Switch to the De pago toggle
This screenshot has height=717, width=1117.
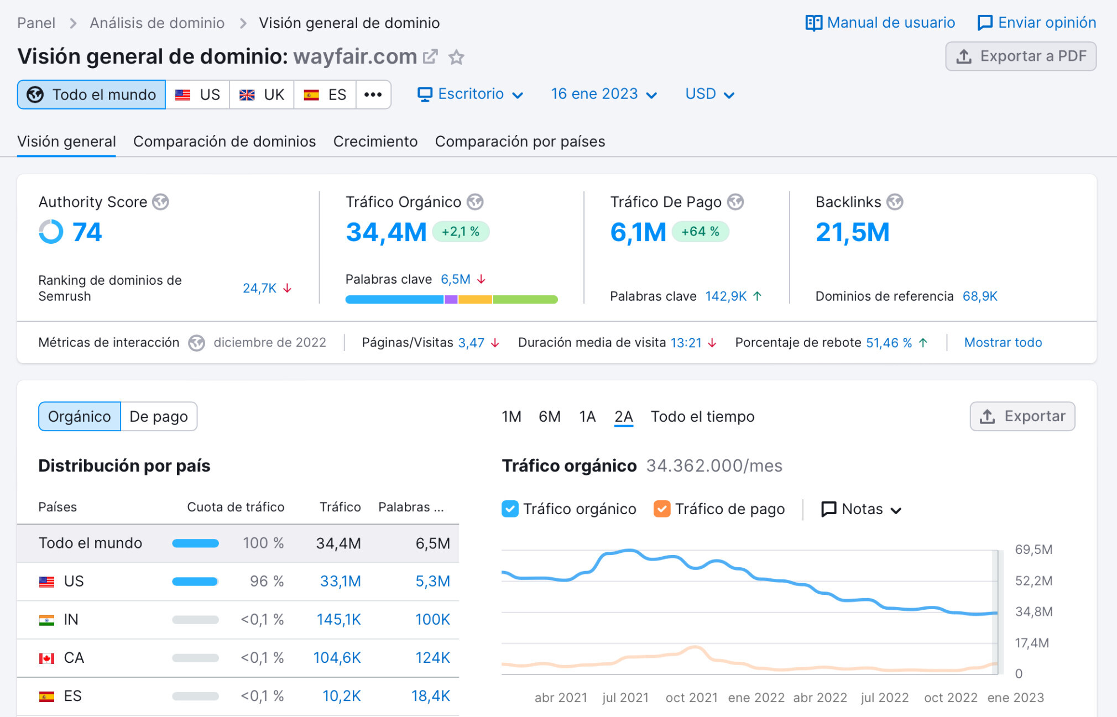pos(159,416)
